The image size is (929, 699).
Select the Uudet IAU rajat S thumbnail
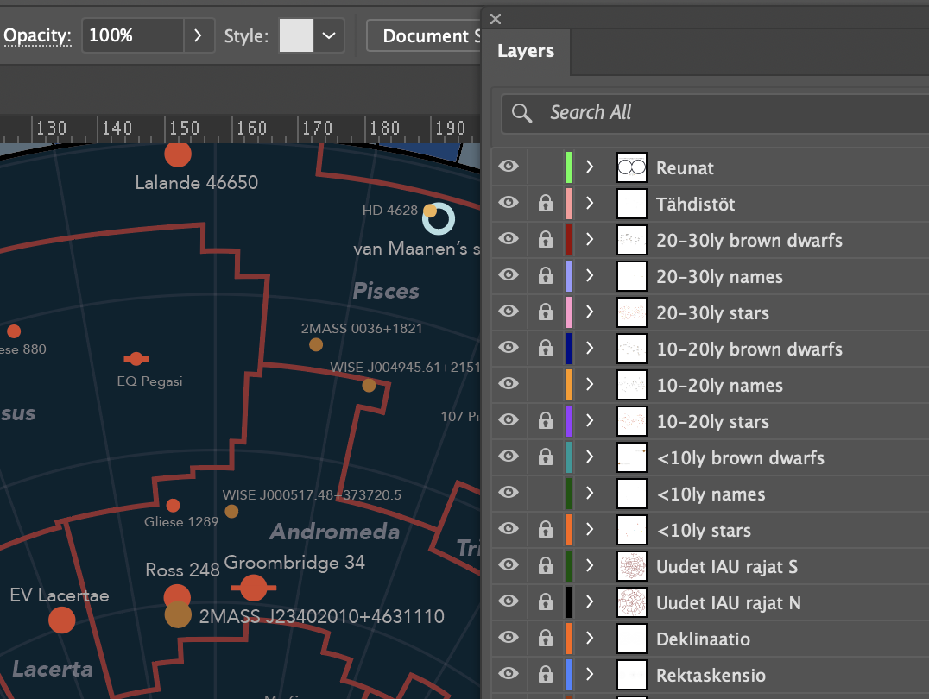coord(632,566)
